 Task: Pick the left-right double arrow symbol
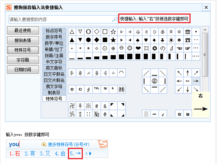click(187, 81)
